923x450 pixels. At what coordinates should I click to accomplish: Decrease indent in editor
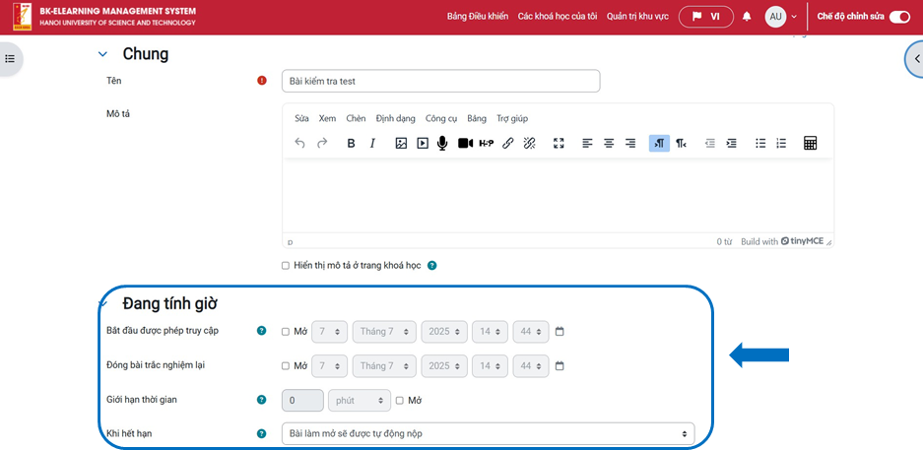point(710,143)
